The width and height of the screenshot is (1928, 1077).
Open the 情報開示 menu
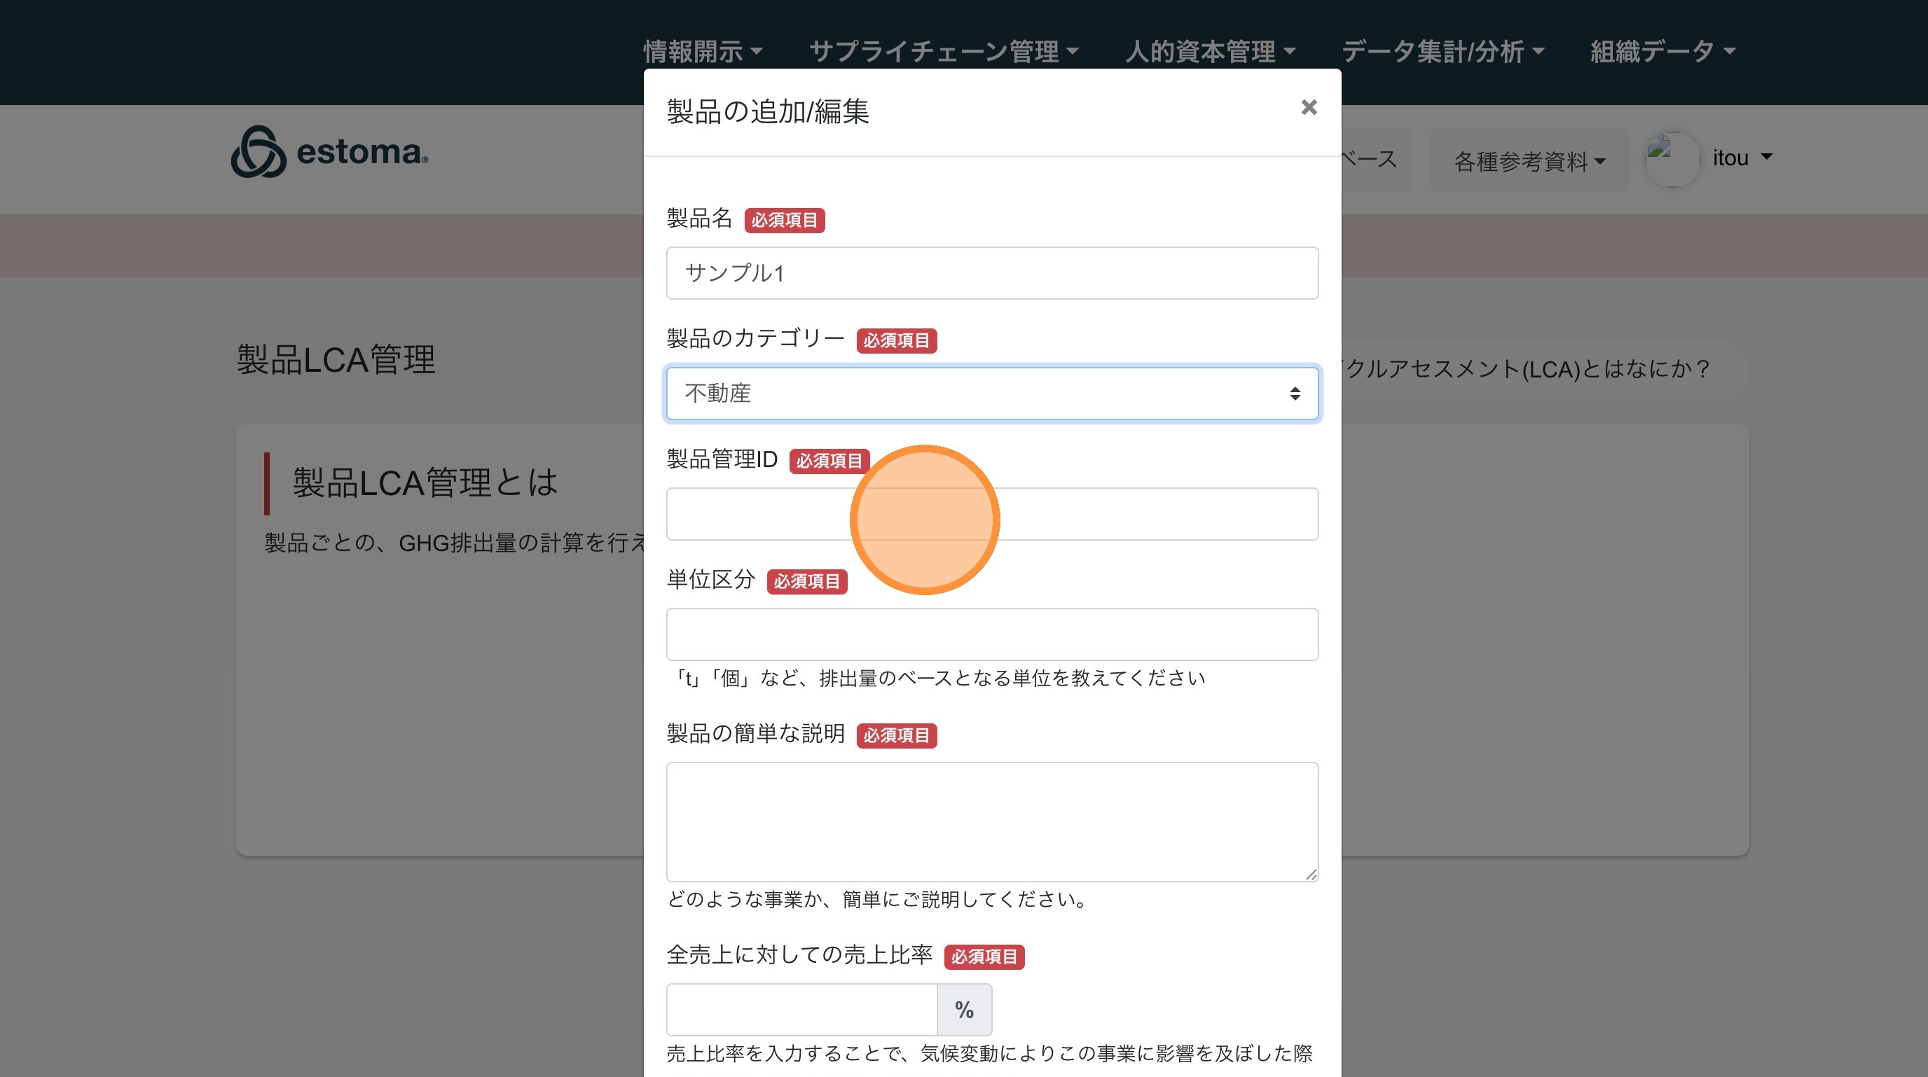tap(702, 52)
